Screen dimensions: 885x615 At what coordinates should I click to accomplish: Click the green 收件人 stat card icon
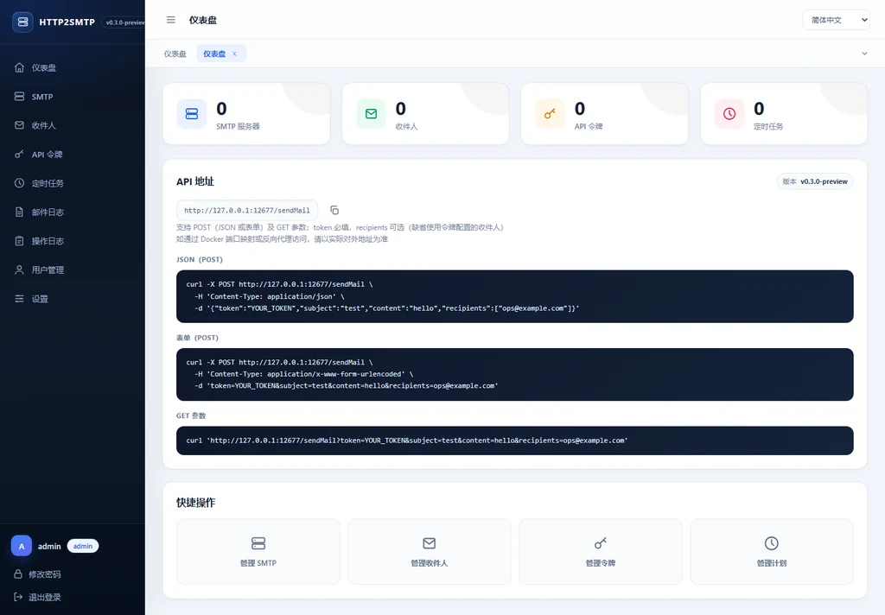point(371,114)
